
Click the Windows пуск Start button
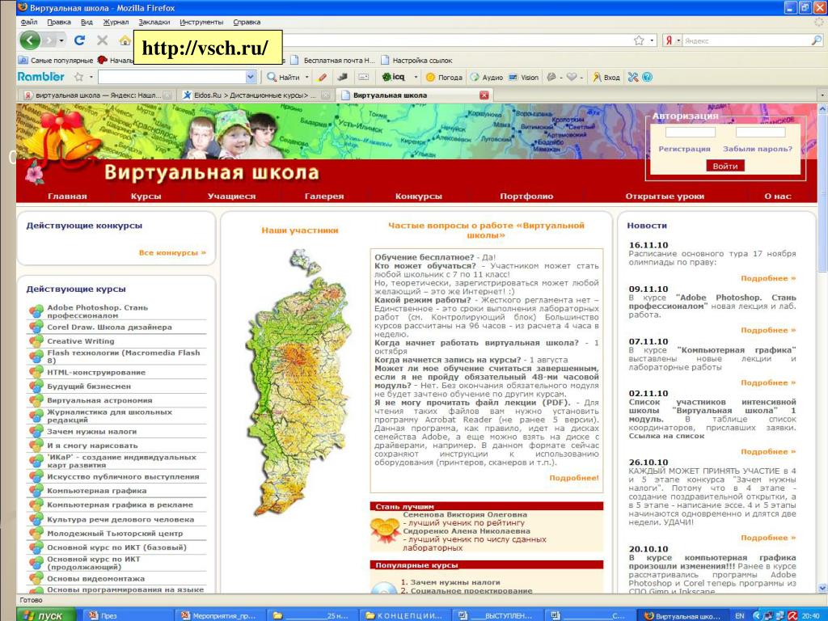pos(46,615)
